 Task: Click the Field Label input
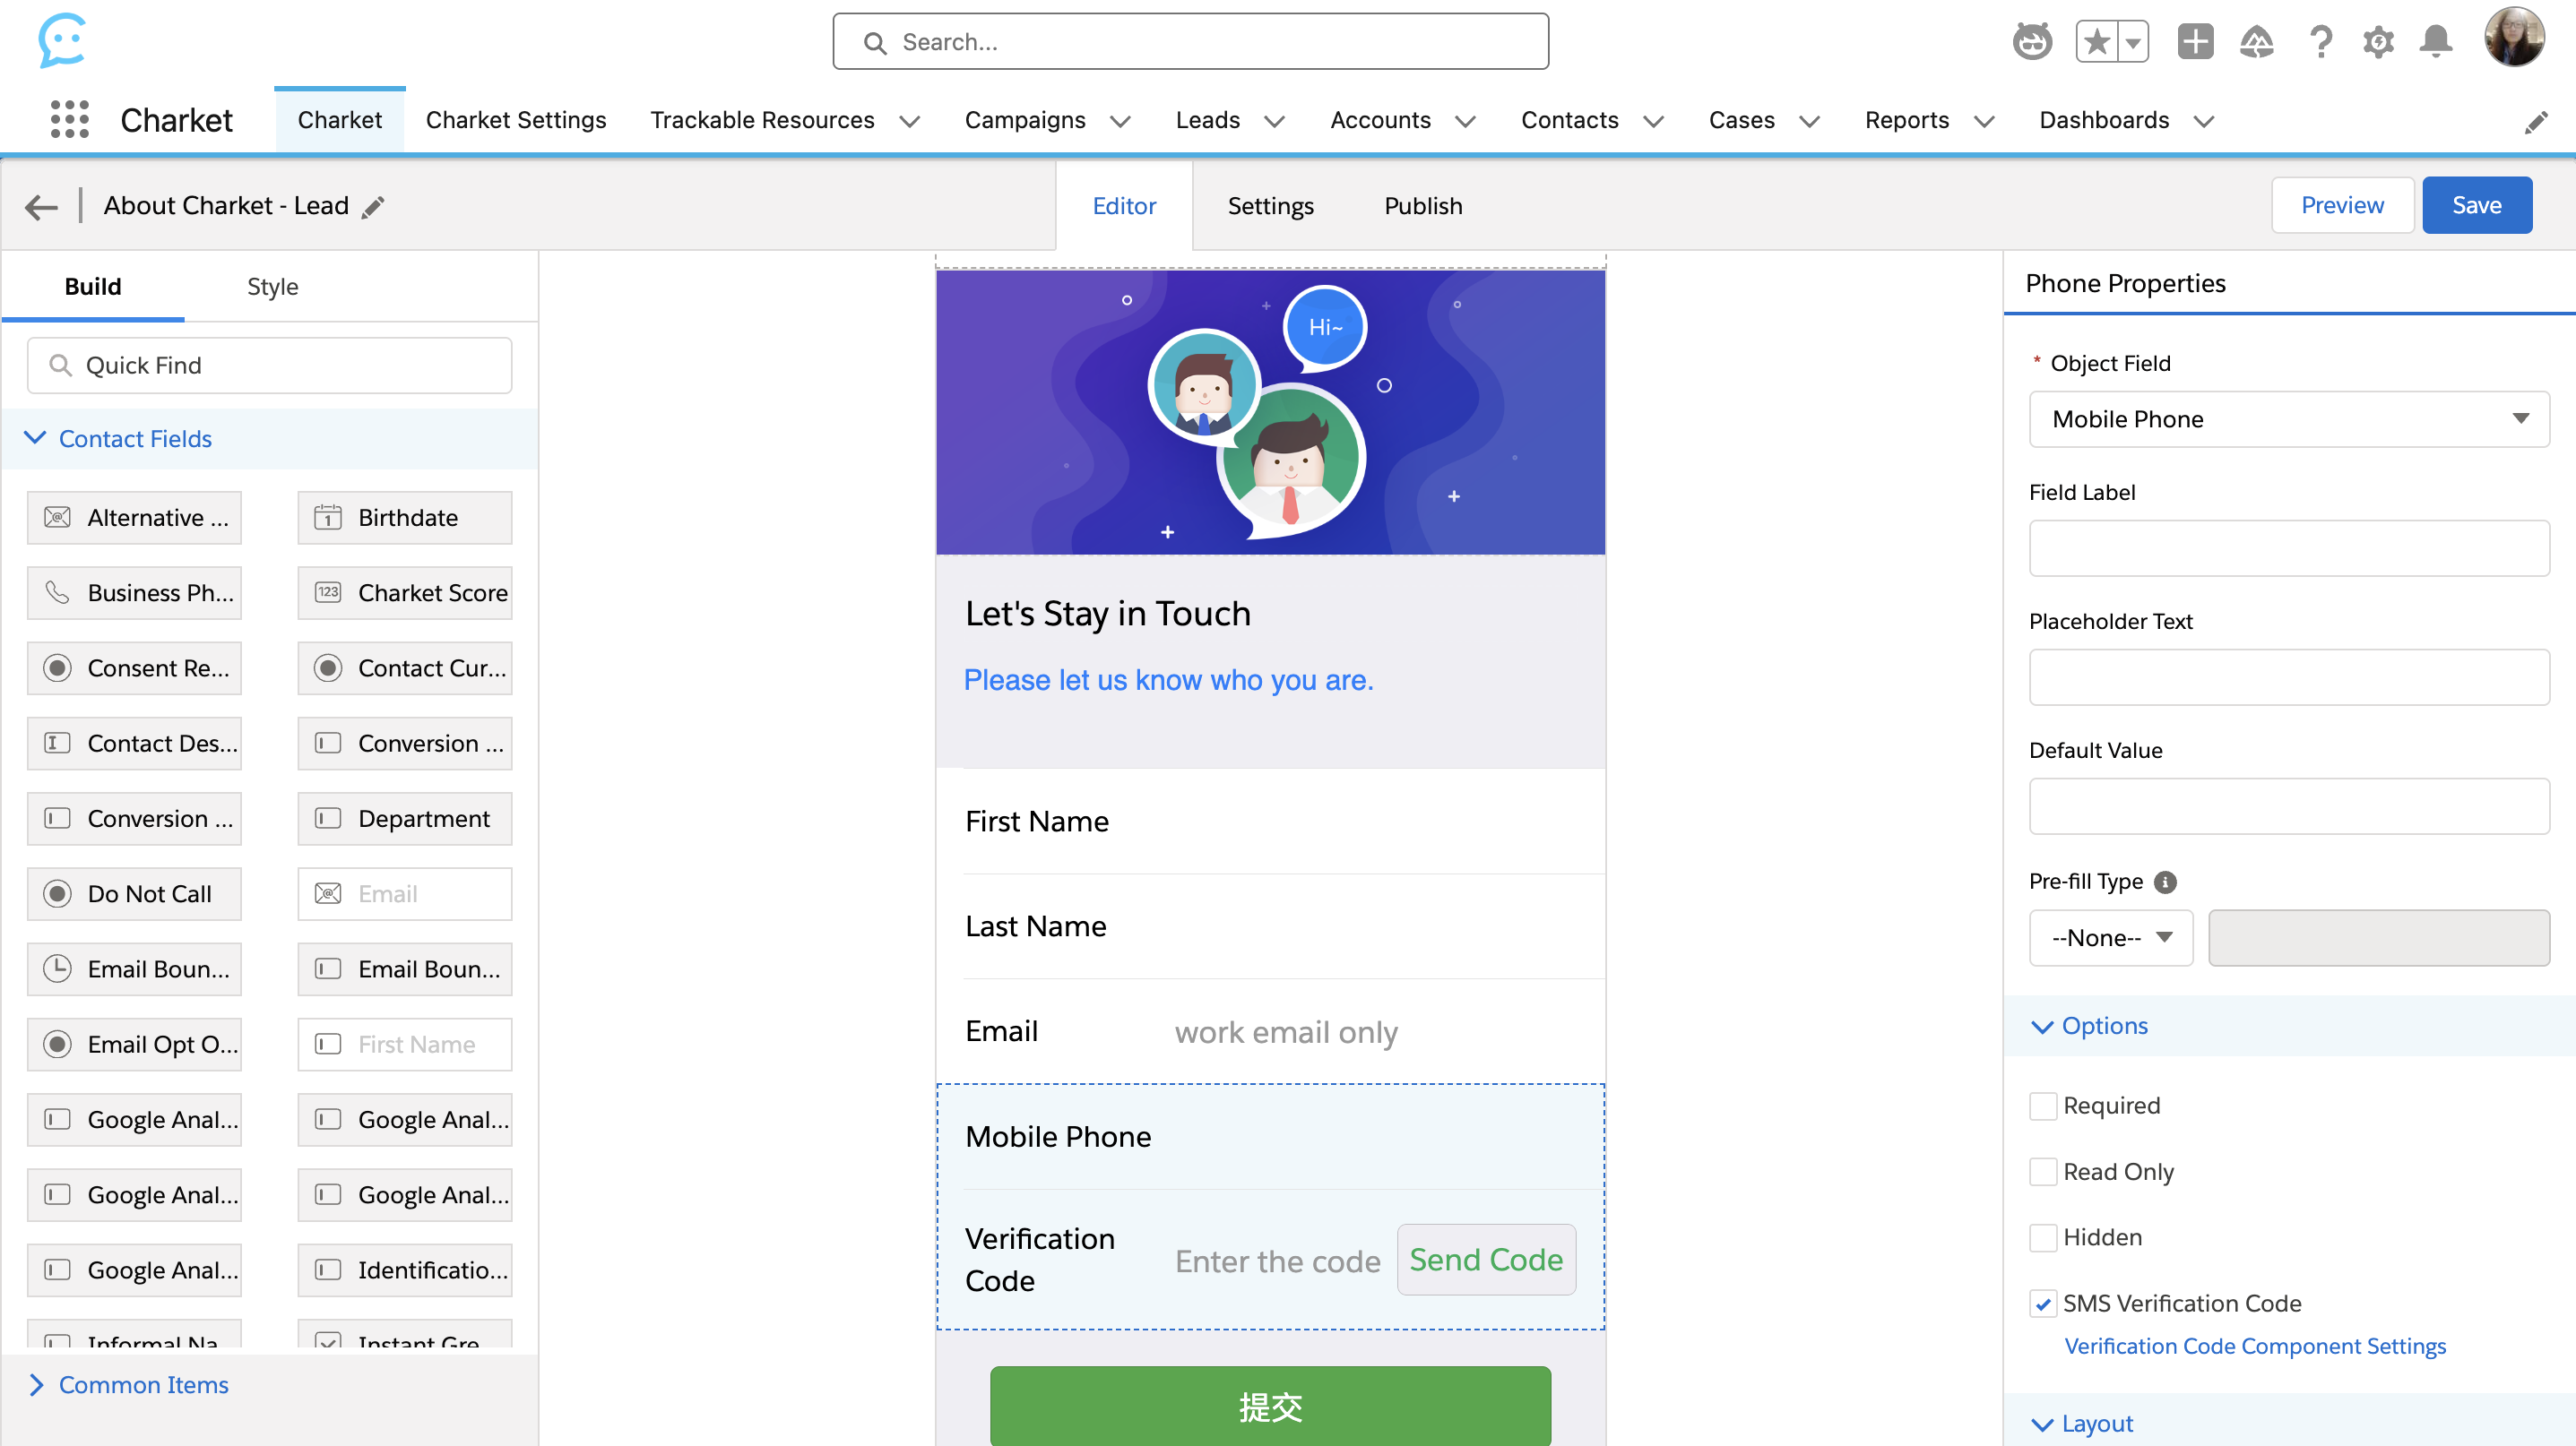2289,547
